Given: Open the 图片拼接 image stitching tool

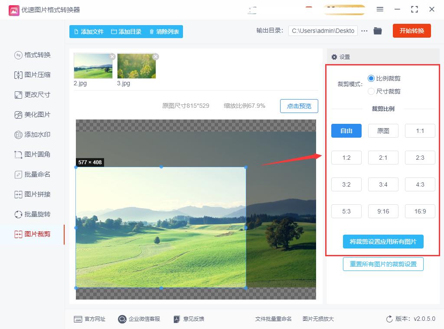Looking at the screenshot, I should click(x=36, y=194).
